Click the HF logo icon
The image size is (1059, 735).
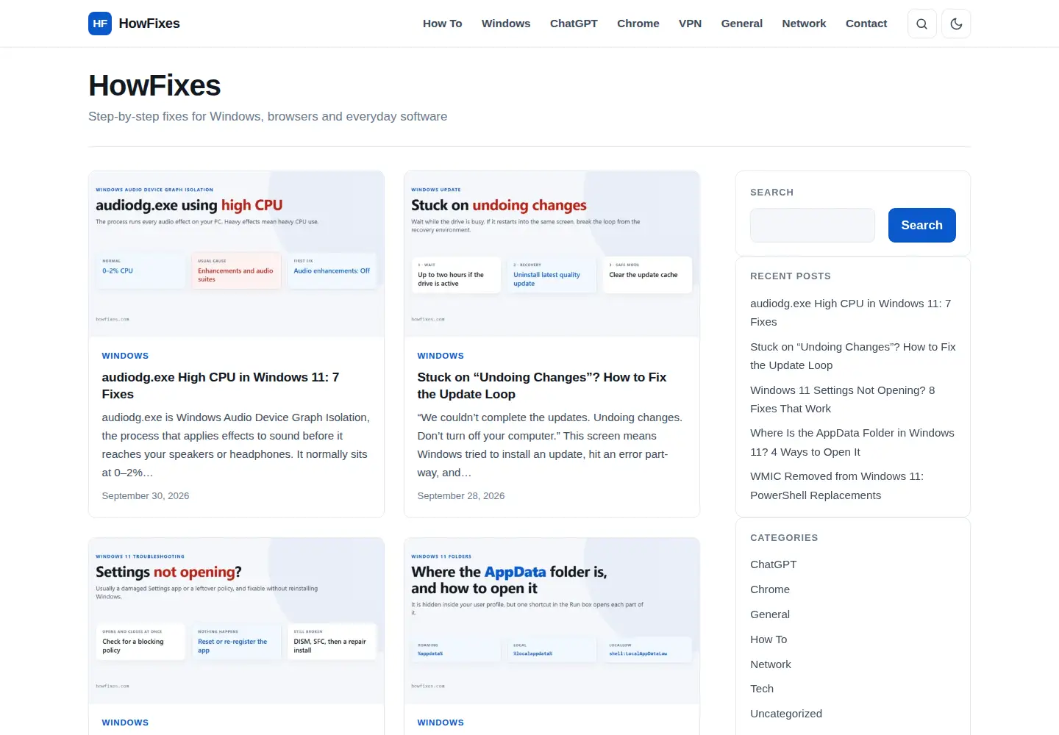100,24
